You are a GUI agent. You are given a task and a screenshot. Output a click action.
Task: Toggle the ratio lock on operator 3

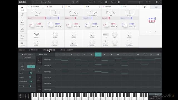tap(79, 27)
